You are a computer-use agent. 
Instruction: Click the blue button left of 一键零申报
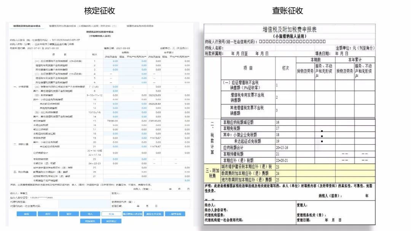(154, 214)
